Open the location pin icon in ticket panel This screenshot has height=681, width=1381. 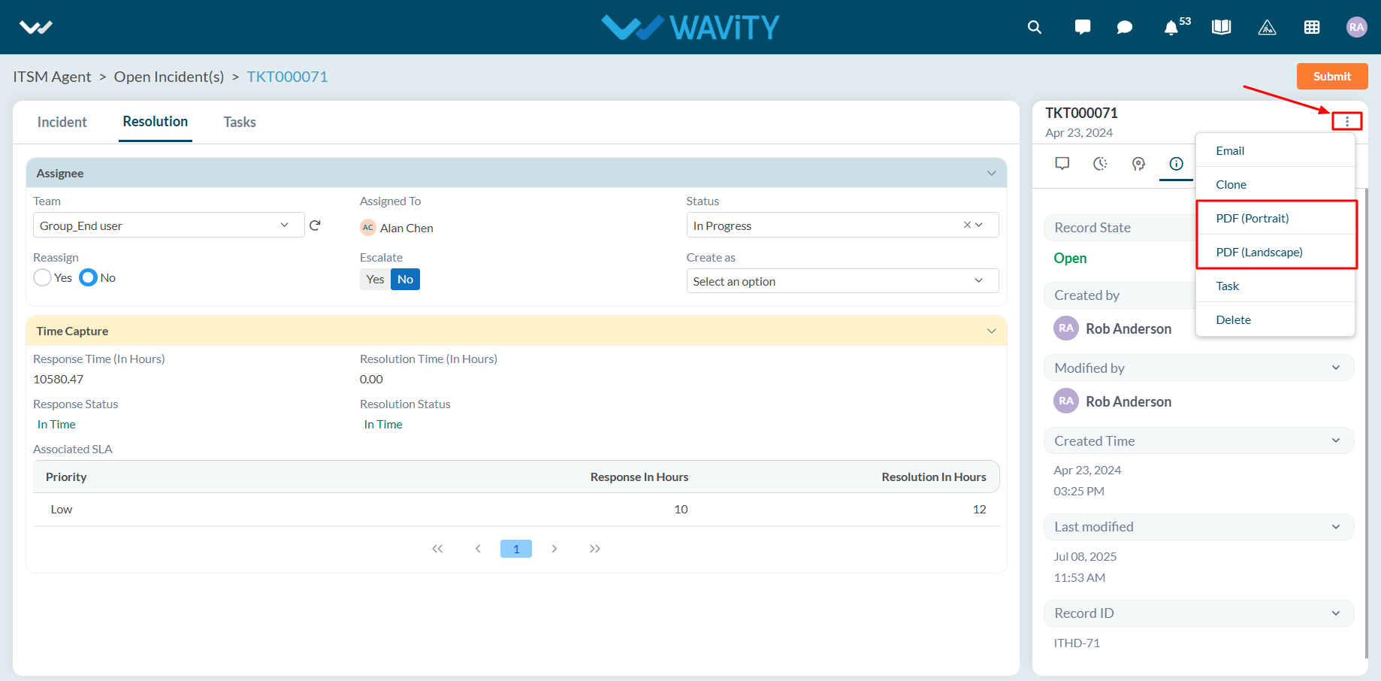click(x=1138, y=163)
